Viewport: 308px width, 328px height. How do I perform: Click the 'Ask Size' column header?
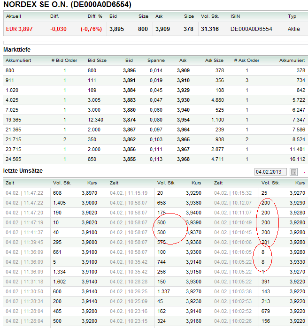pyautogui.click(x=214, y=61)
